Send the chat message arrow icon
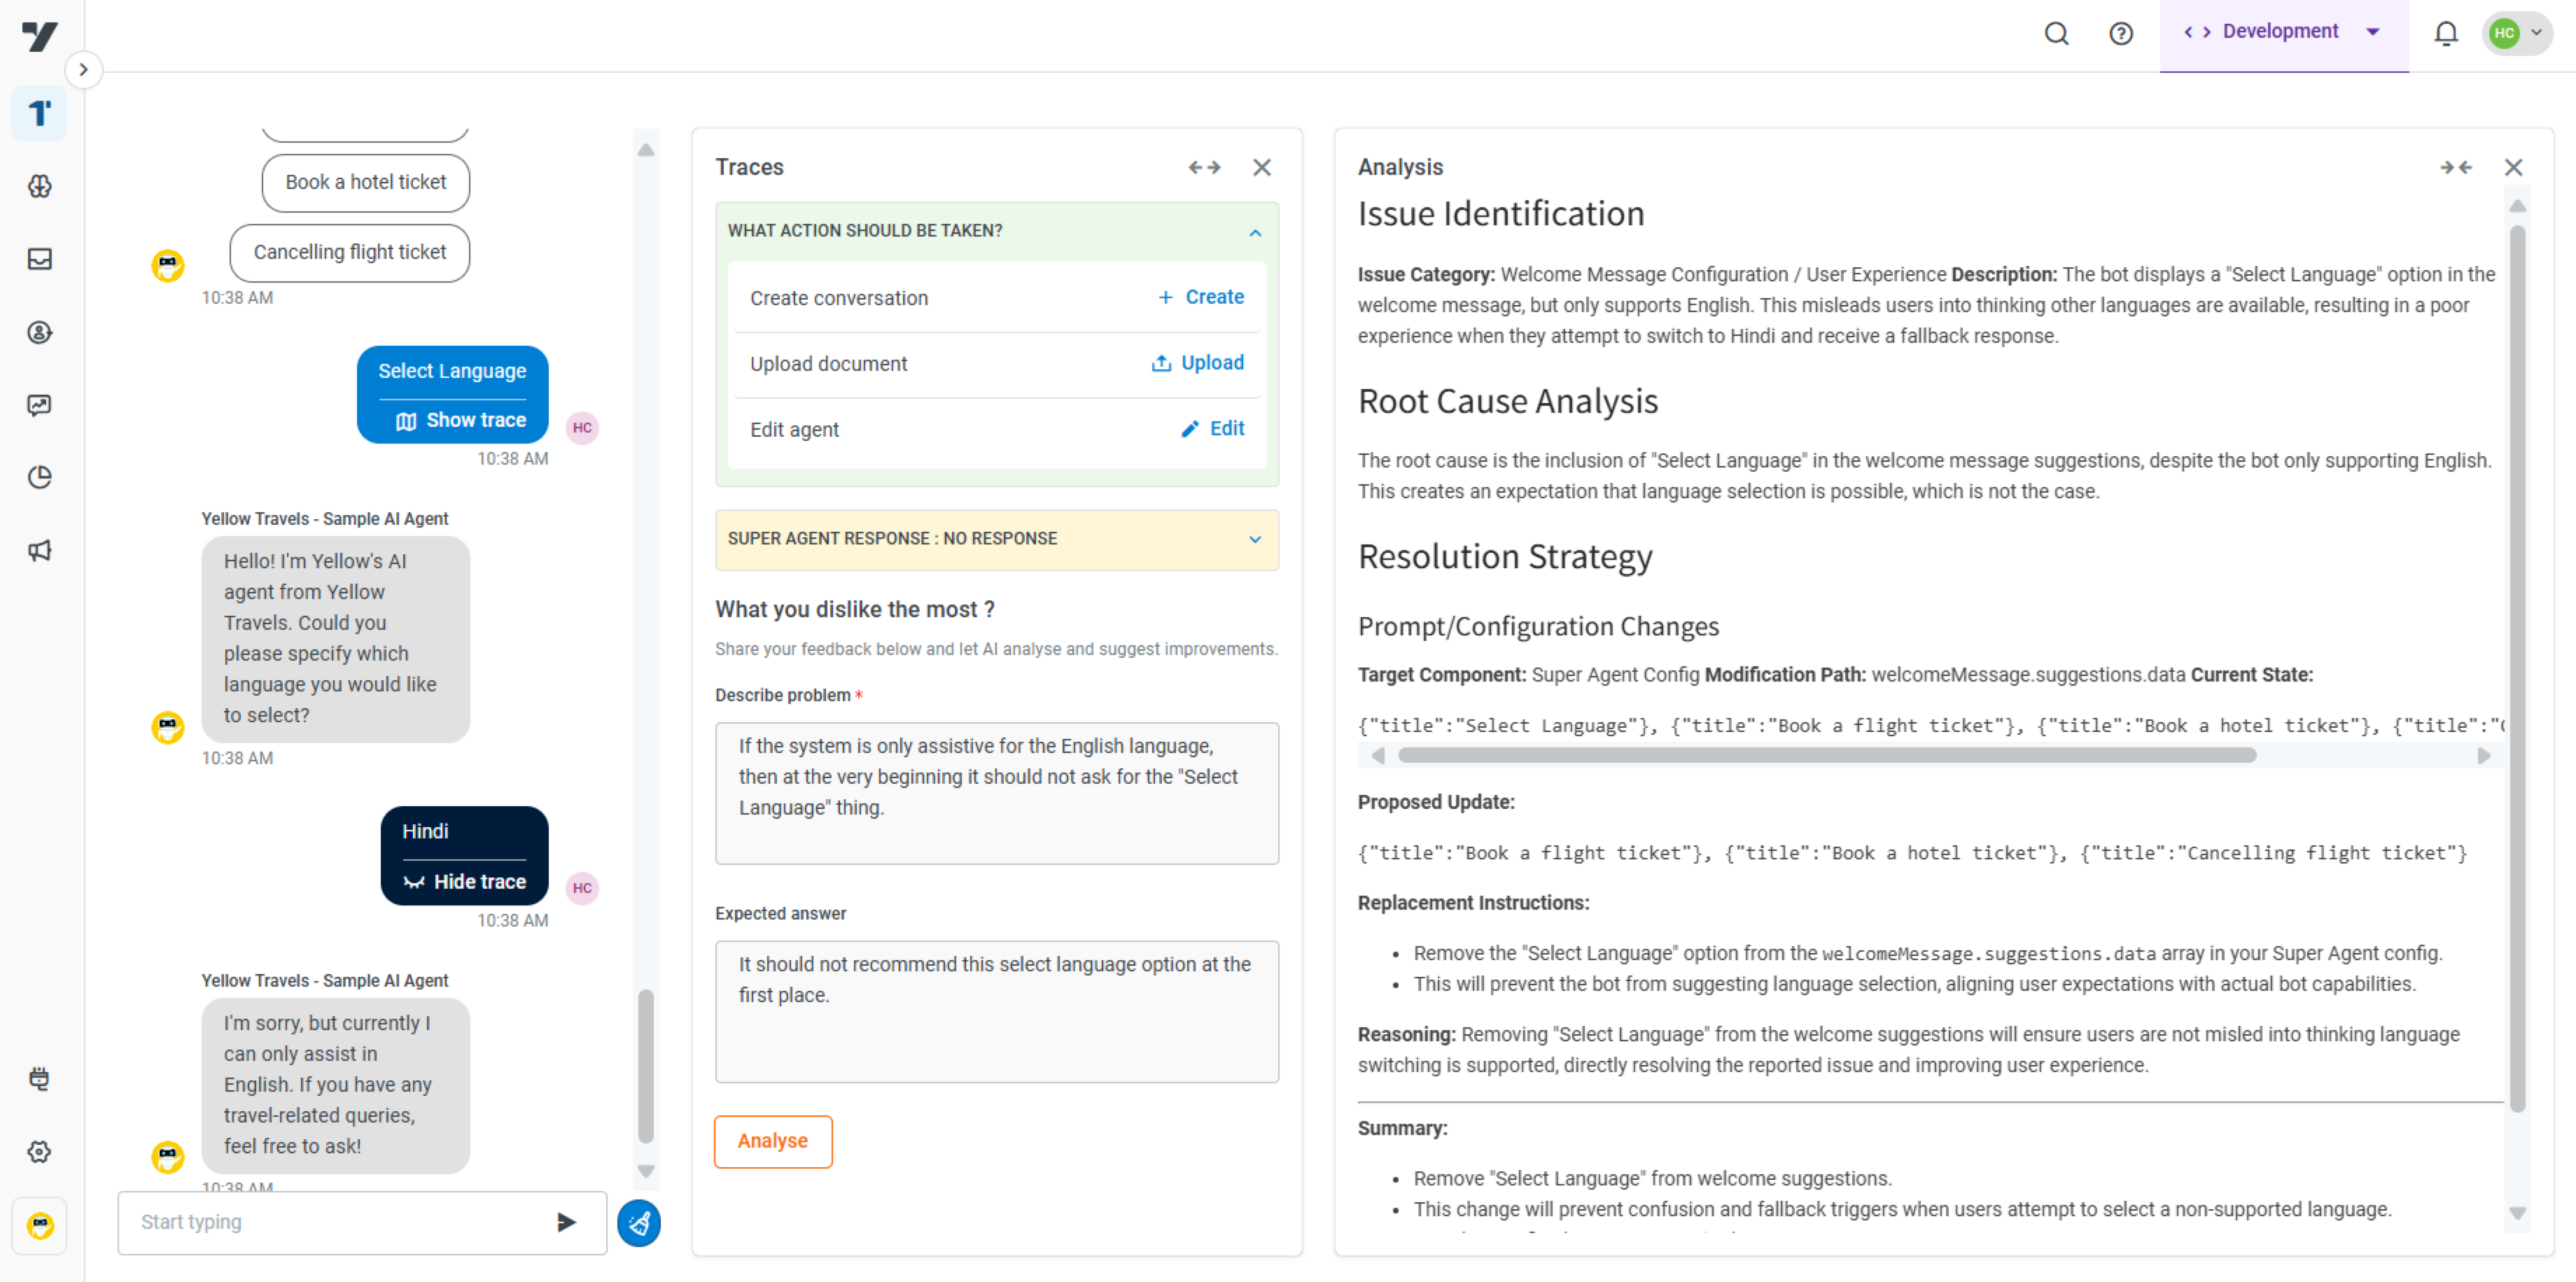 pos(566,1222)
